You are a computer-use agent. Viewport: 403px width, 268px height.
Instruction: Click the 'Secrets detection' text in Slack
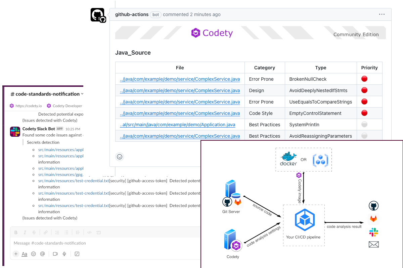click(43, 142)
